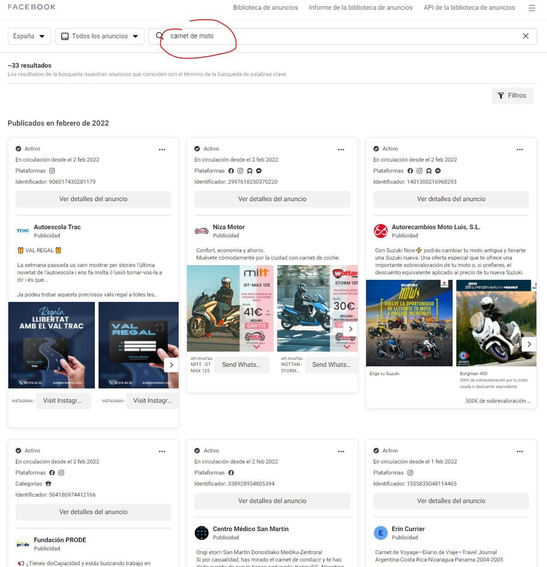Open the España country dropdown
The image size is (547, 567).
29,35
